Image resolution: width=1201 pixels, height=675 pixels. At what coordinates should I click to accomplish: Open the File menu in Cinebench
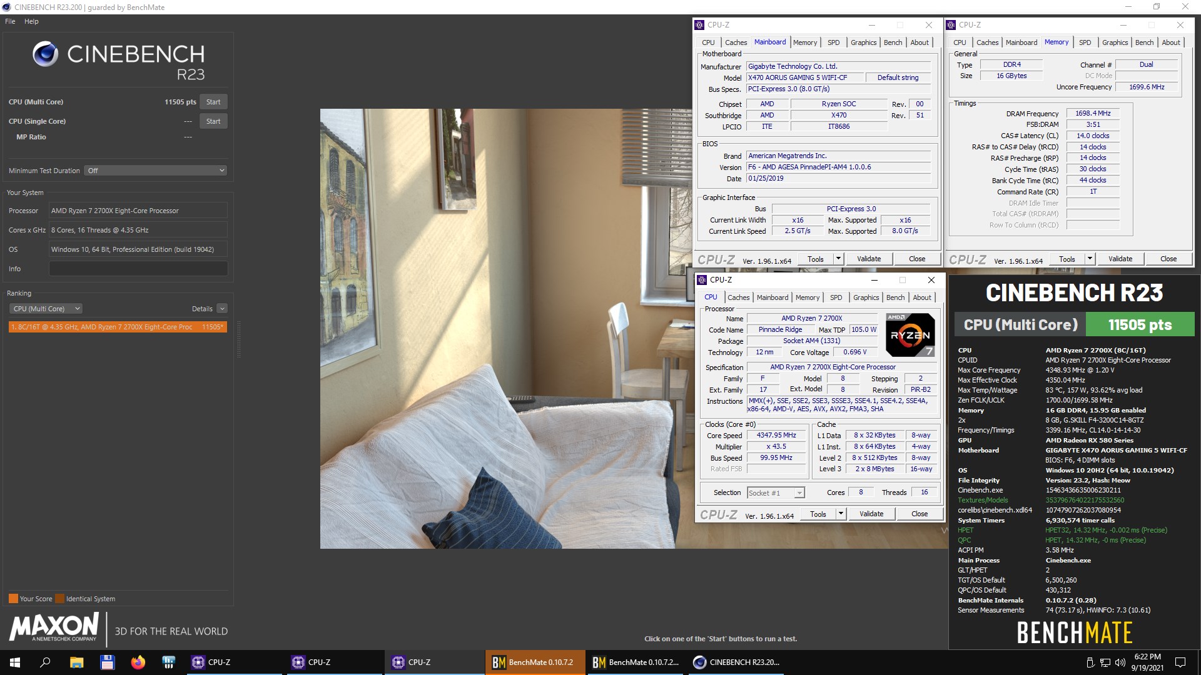click(x=10, y=21)
